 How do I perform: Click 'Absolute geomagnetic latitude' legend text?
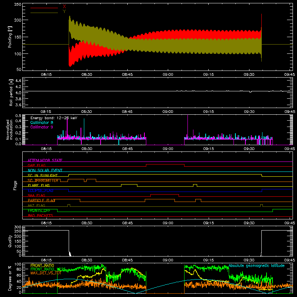pyautogui.click(x=257, y=265)
